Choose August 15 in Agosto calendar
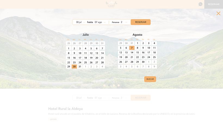Viewport: 223px width, 125px height. click(x=137, y=52)
